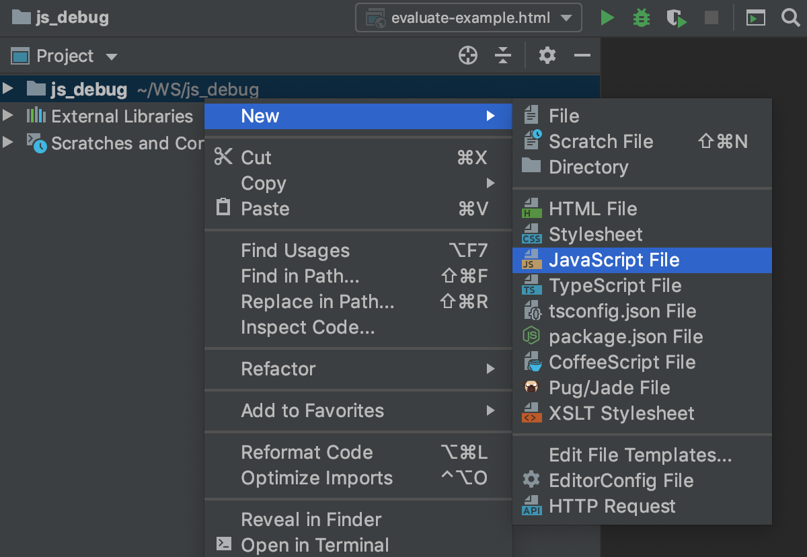Create a tsconfig.json File
This screenshot has width=807, height=557.
pyautogui.click(x=642, y=311)
